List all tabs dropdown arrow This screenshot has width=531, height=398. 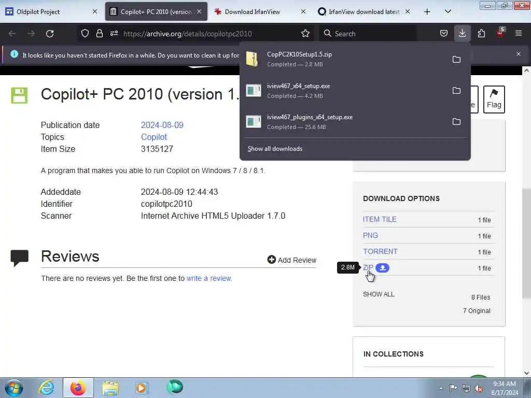(x=448, y=11)
